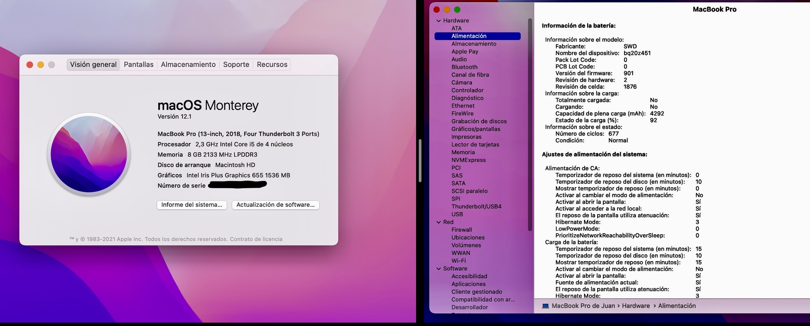
Task: Close the System Information window
Action: point(437,10)
